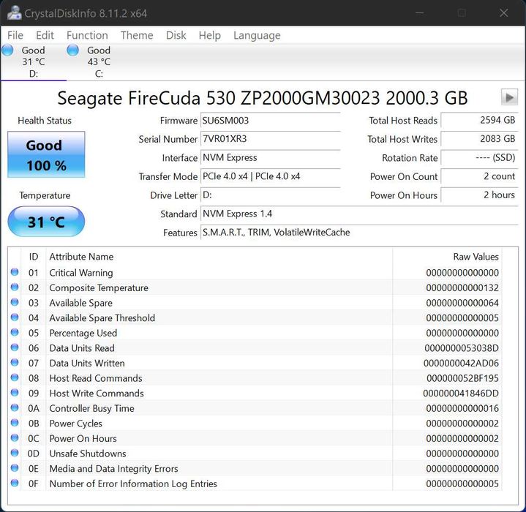The width and height of the screenshot is (526, 512).
Task: Click the Good 100 % health status button
Action: 46,154
